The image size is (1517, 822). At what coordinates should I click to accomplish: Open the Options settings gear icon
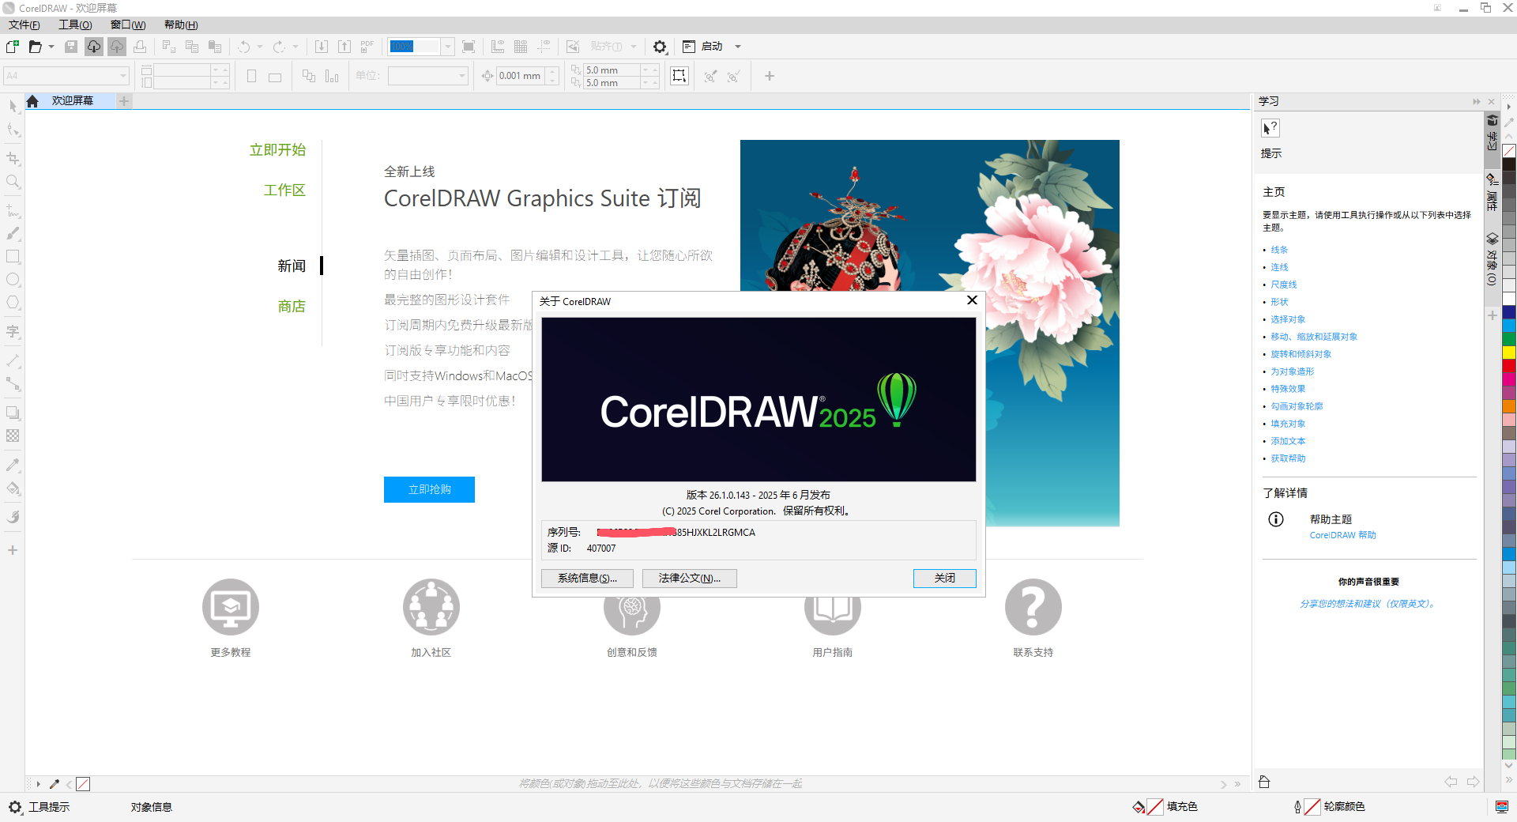(x=660, y=47)
